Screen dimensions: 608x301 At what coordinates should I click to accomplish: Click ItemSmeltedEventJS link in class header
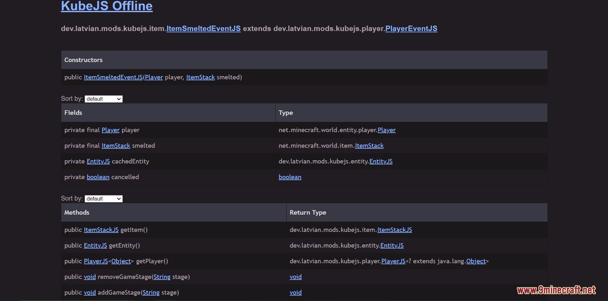204,28
